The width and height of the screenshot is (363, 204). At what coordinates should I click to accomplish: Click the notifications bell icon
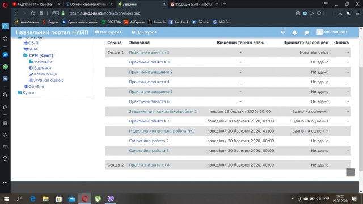(x=294, y=32)
